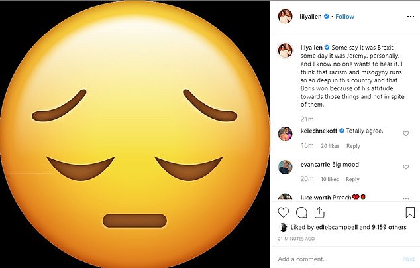
Task: Open the three-dot more options menu
Action: (410, 17)
